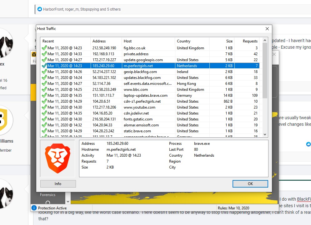Click the green checkmark for static.brave.com

(44, 131)
